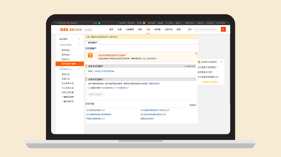
Task: Collapse the 咨询阿牛买家助手 panel chevron
Action: point(221,62)
